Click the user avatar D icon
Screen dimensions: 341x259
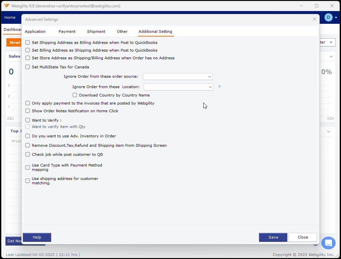[328, 17]
